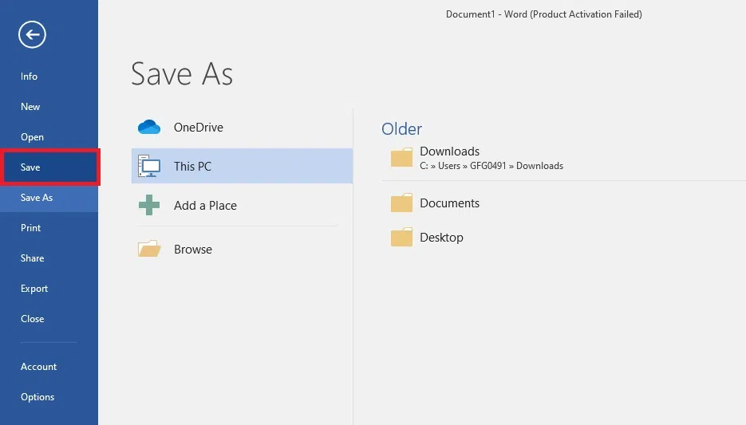Click the Downloads folder icon
This screenshot has width=746, height=425.
coord(401,157)
